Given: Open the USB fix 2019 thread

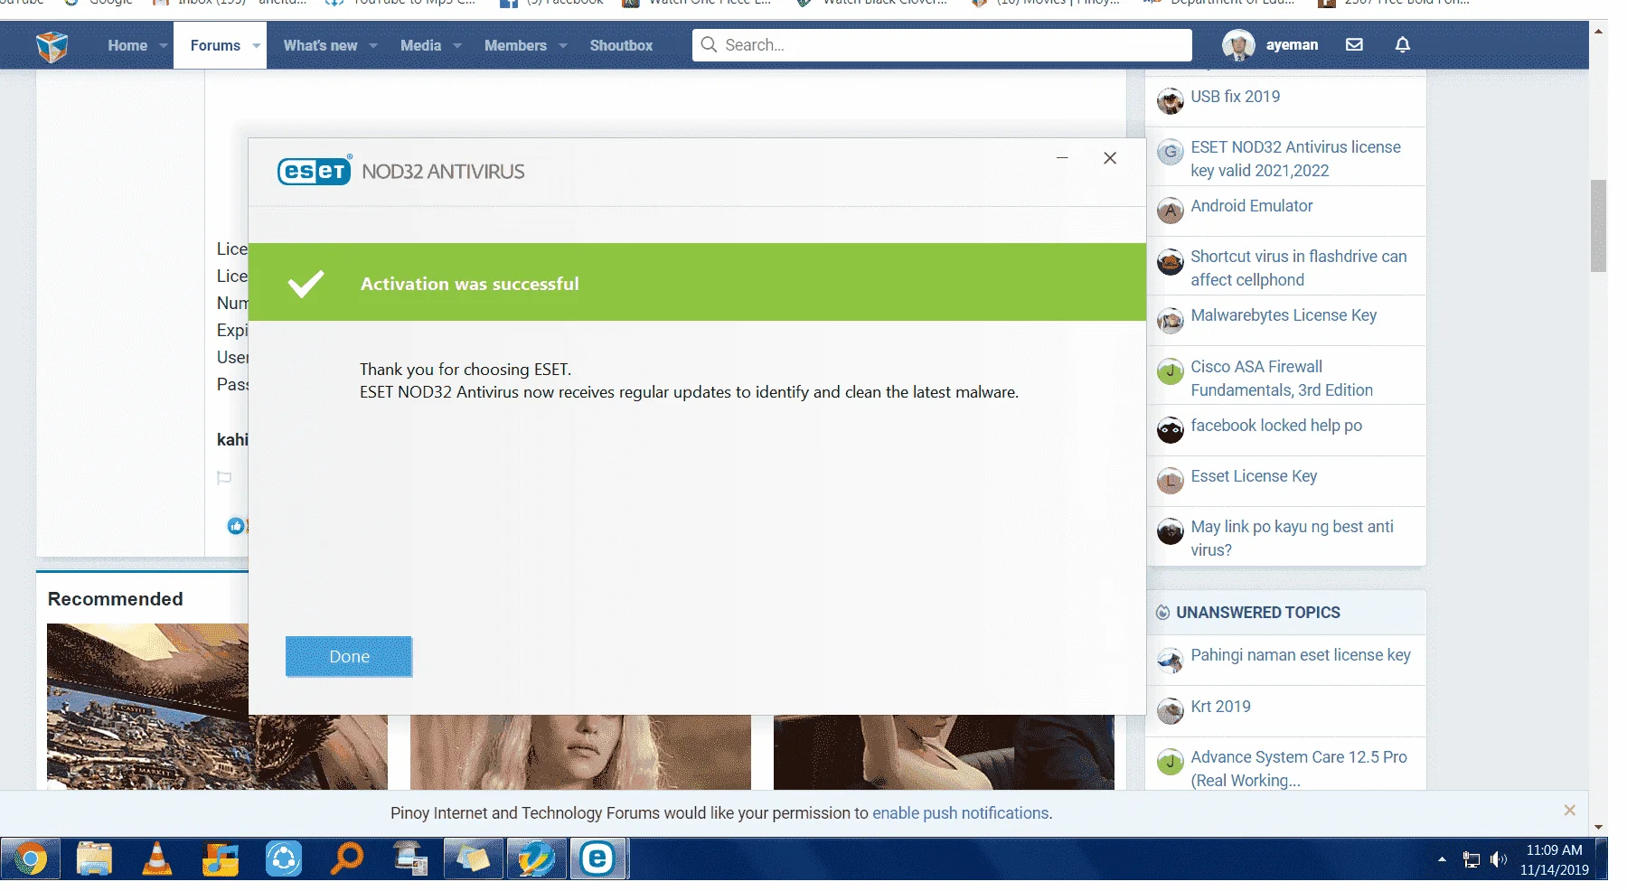Looking at the screenshot, I should (1236, 97).
